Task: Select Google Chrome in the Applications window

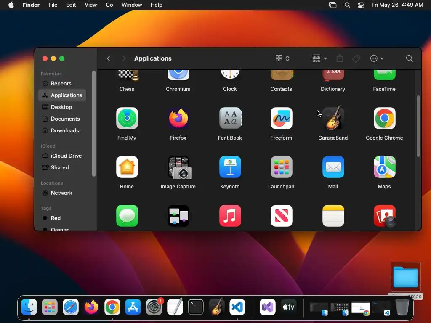Action: click(384, 118)
